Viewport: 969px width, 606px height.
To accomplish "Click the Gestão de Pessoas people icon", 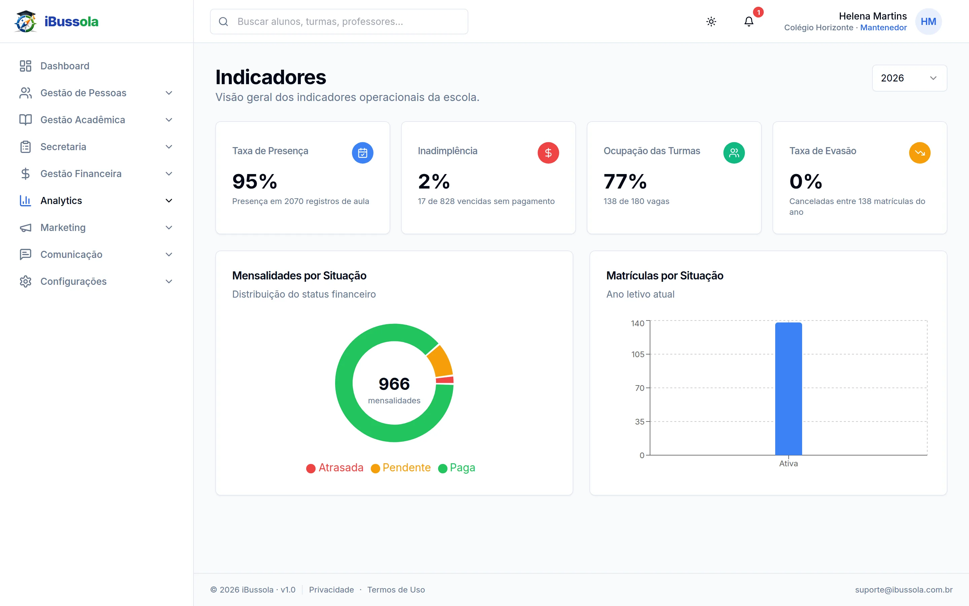I will tap(26, 93).
